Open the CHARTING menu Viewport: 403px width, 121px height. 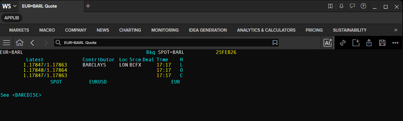[130, 30]
